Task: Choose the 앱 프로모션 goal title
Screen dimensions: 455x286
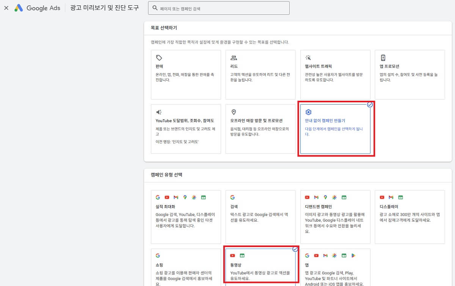Action: point(389,66)
